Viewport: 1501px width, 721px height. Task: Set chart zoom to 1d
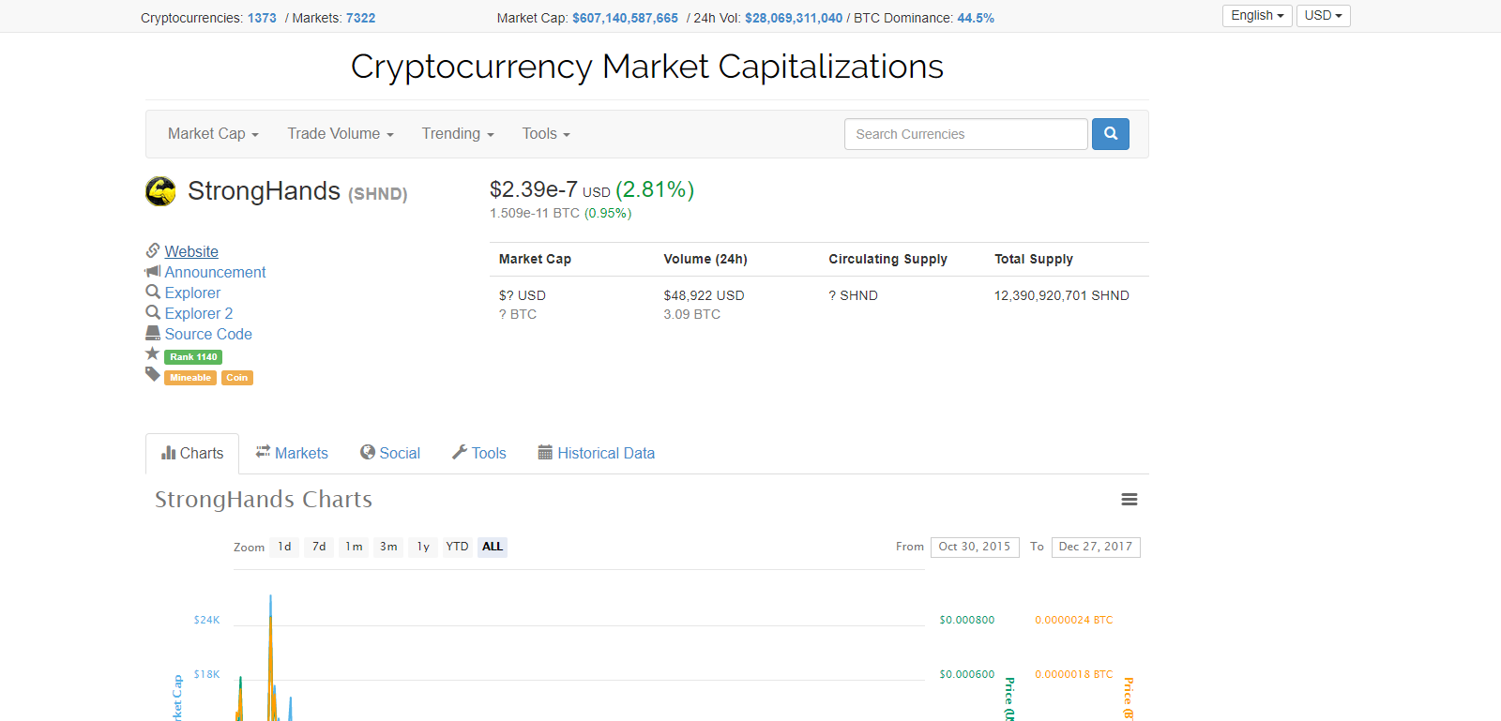284,547
